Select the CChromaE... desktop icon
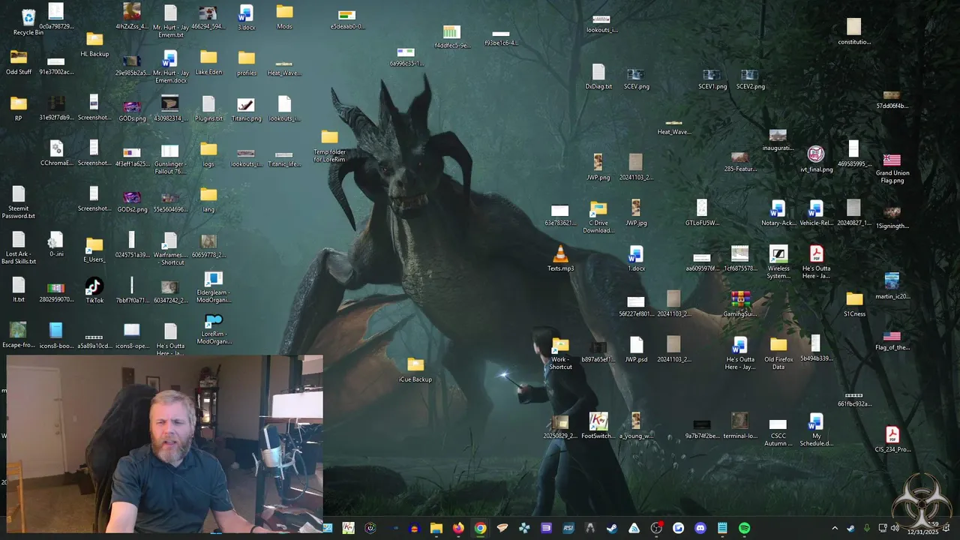Image resolution: width=960 pixels, height=540 pixels. tap(56, 153)
